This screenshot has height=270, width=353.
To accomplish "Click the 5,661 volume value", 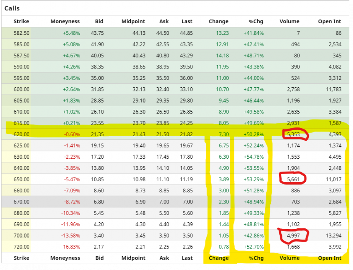I will [x=293, y=179].
